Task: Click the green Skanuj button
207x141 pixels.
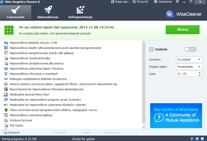Action: (182, 29)
